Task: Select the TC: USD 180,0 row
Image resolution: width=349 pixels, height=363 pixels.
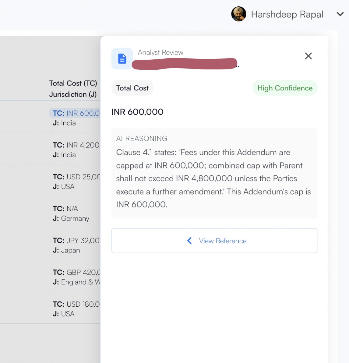Action: (x=76, y=304)
